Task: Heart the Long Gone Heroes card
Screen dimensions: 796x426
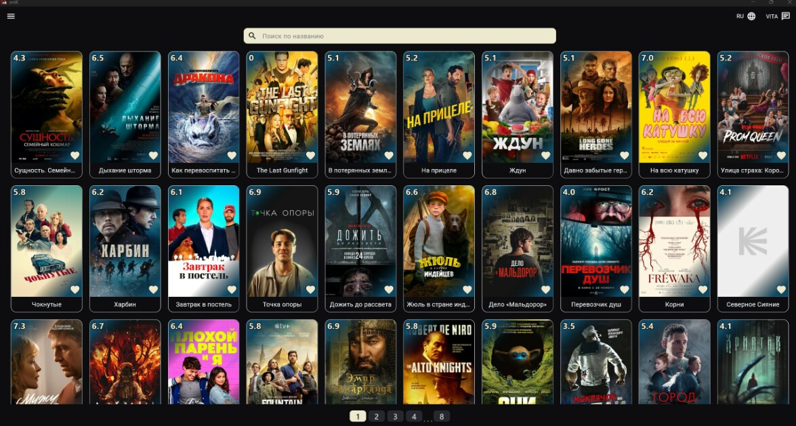Action: (x=625, y=156)
